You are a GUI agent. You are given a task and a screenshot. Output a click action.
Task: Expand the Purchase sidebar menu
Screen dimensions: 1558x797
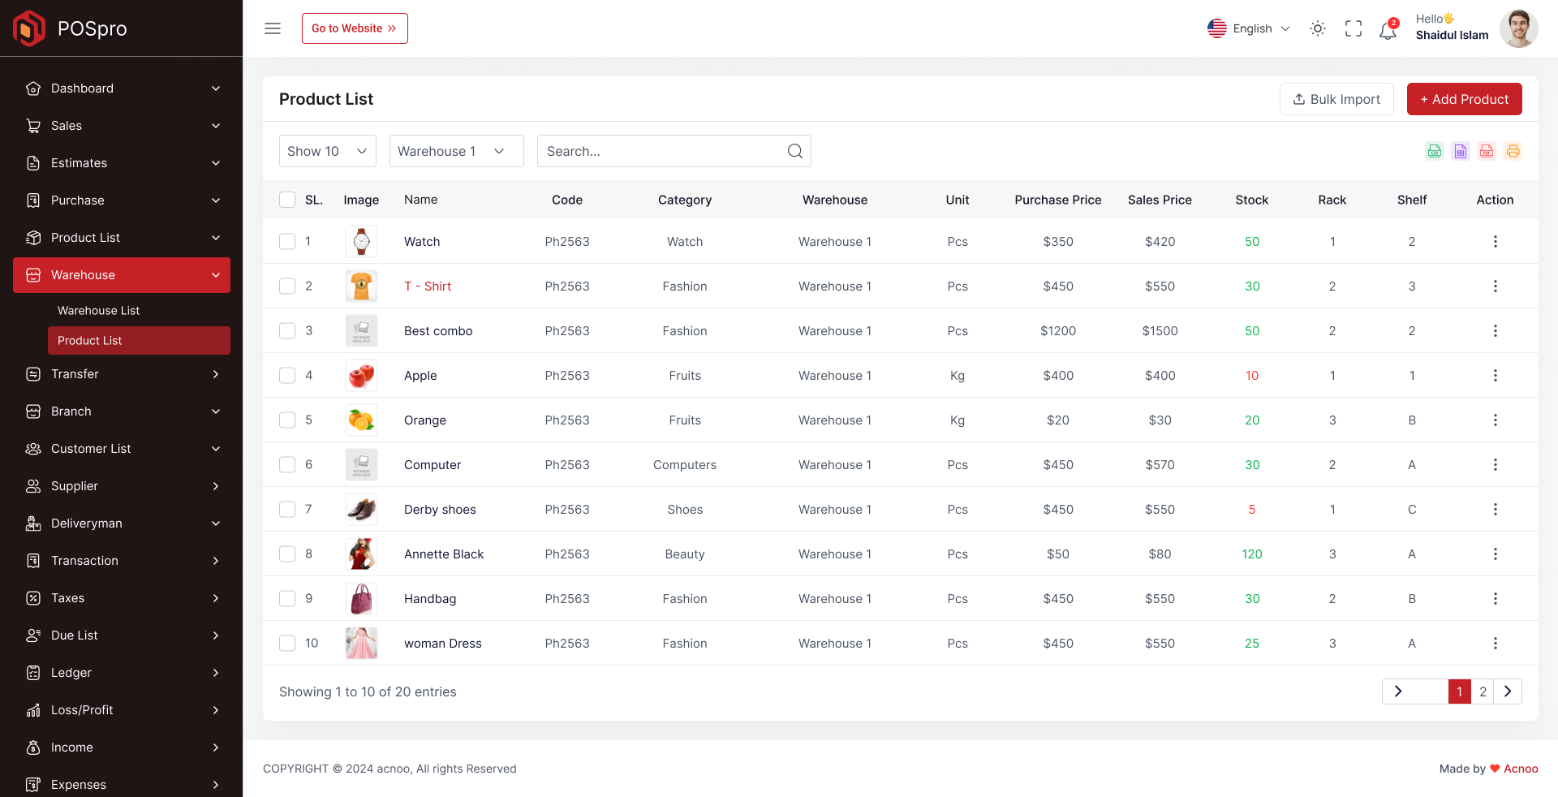pos(122,200)
